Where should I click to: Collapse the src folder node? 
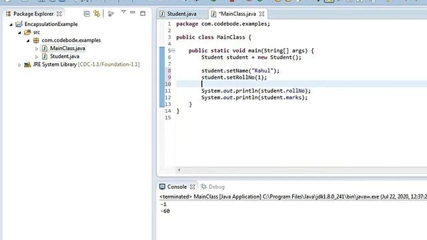pyautogui.click(x=19, y=33)
